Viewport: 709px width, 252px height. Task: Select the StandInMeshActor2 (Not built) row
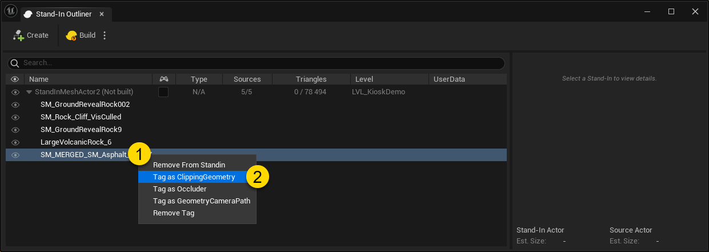click(x=256, y=92)
